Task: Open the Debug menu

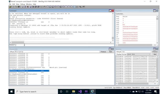Action: [x=23, y=4]
